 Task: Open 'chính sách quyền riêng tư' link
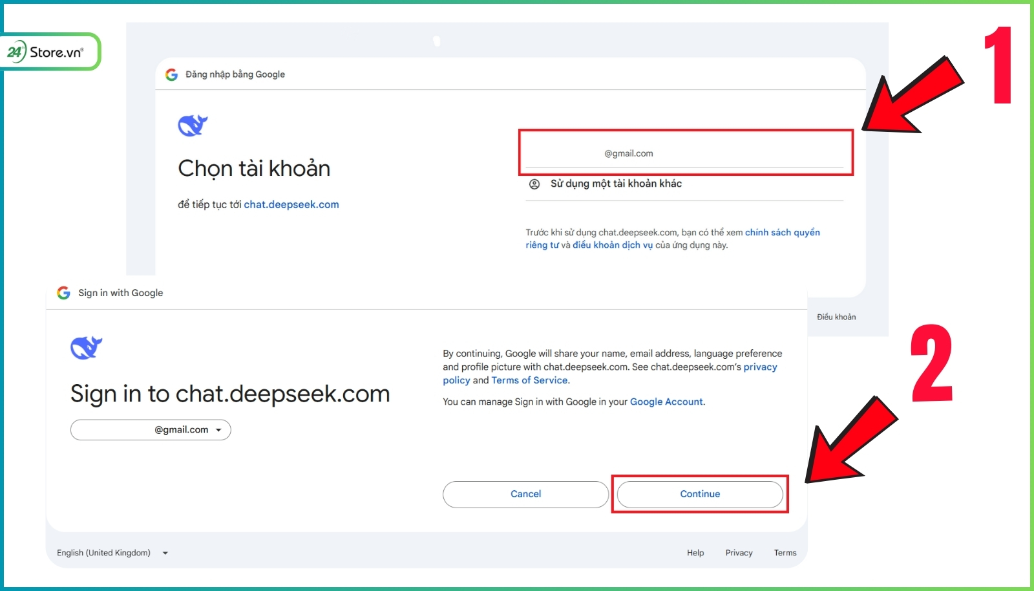pos(782,233)
